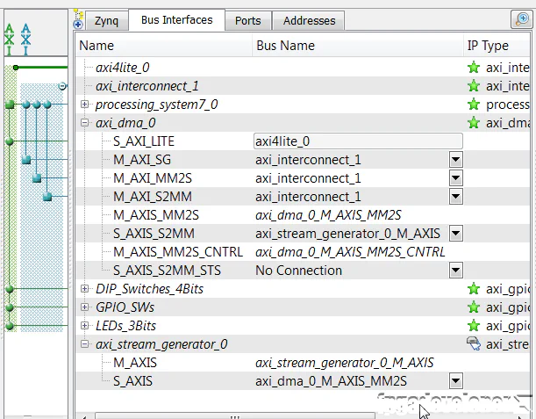Click the star icon beside axi4lite_0 IP type
The height and width of the screenshot is (419, 536).
[474, 68]
